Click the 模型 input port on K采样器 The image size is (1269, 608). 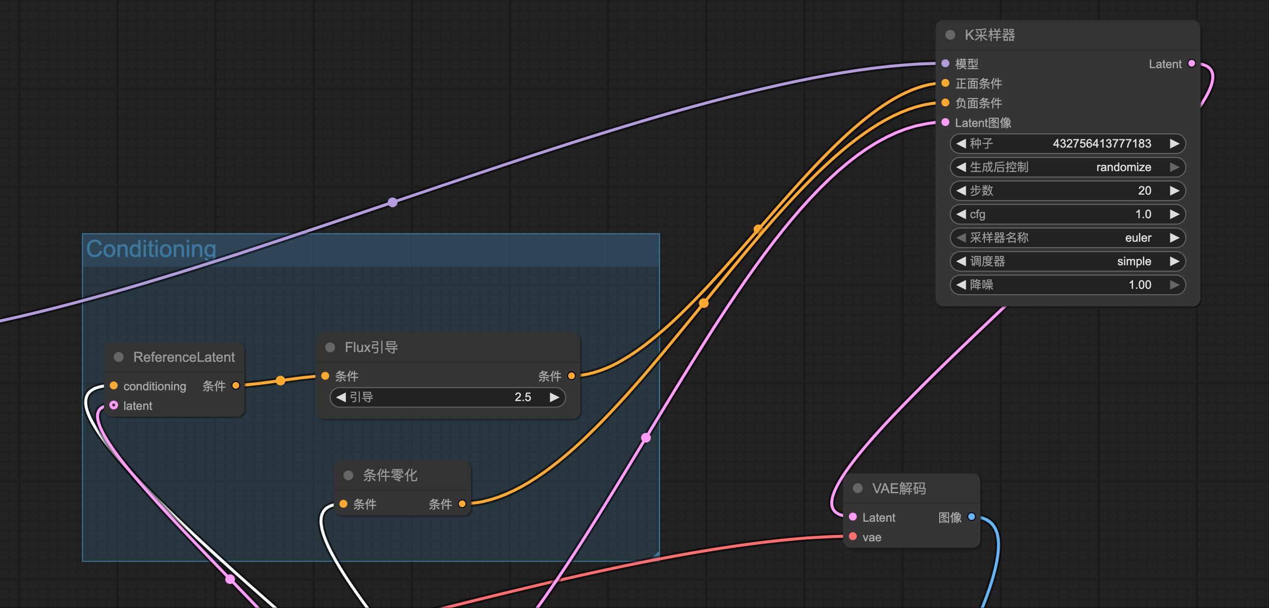(945, 64)
